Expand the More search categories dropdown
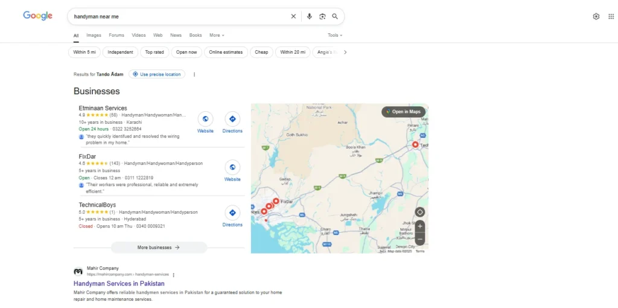 [x=217, y=35]
